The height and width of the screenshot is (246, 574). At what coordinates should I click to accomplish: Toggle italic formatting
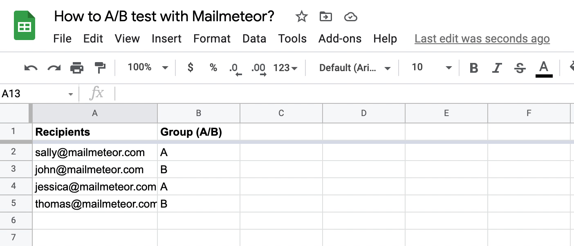(497, 68)
